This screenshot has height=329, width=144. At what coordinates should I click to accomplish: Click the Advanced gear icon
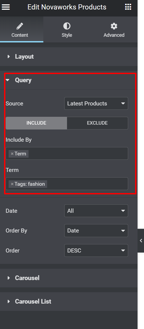(114, 26)
